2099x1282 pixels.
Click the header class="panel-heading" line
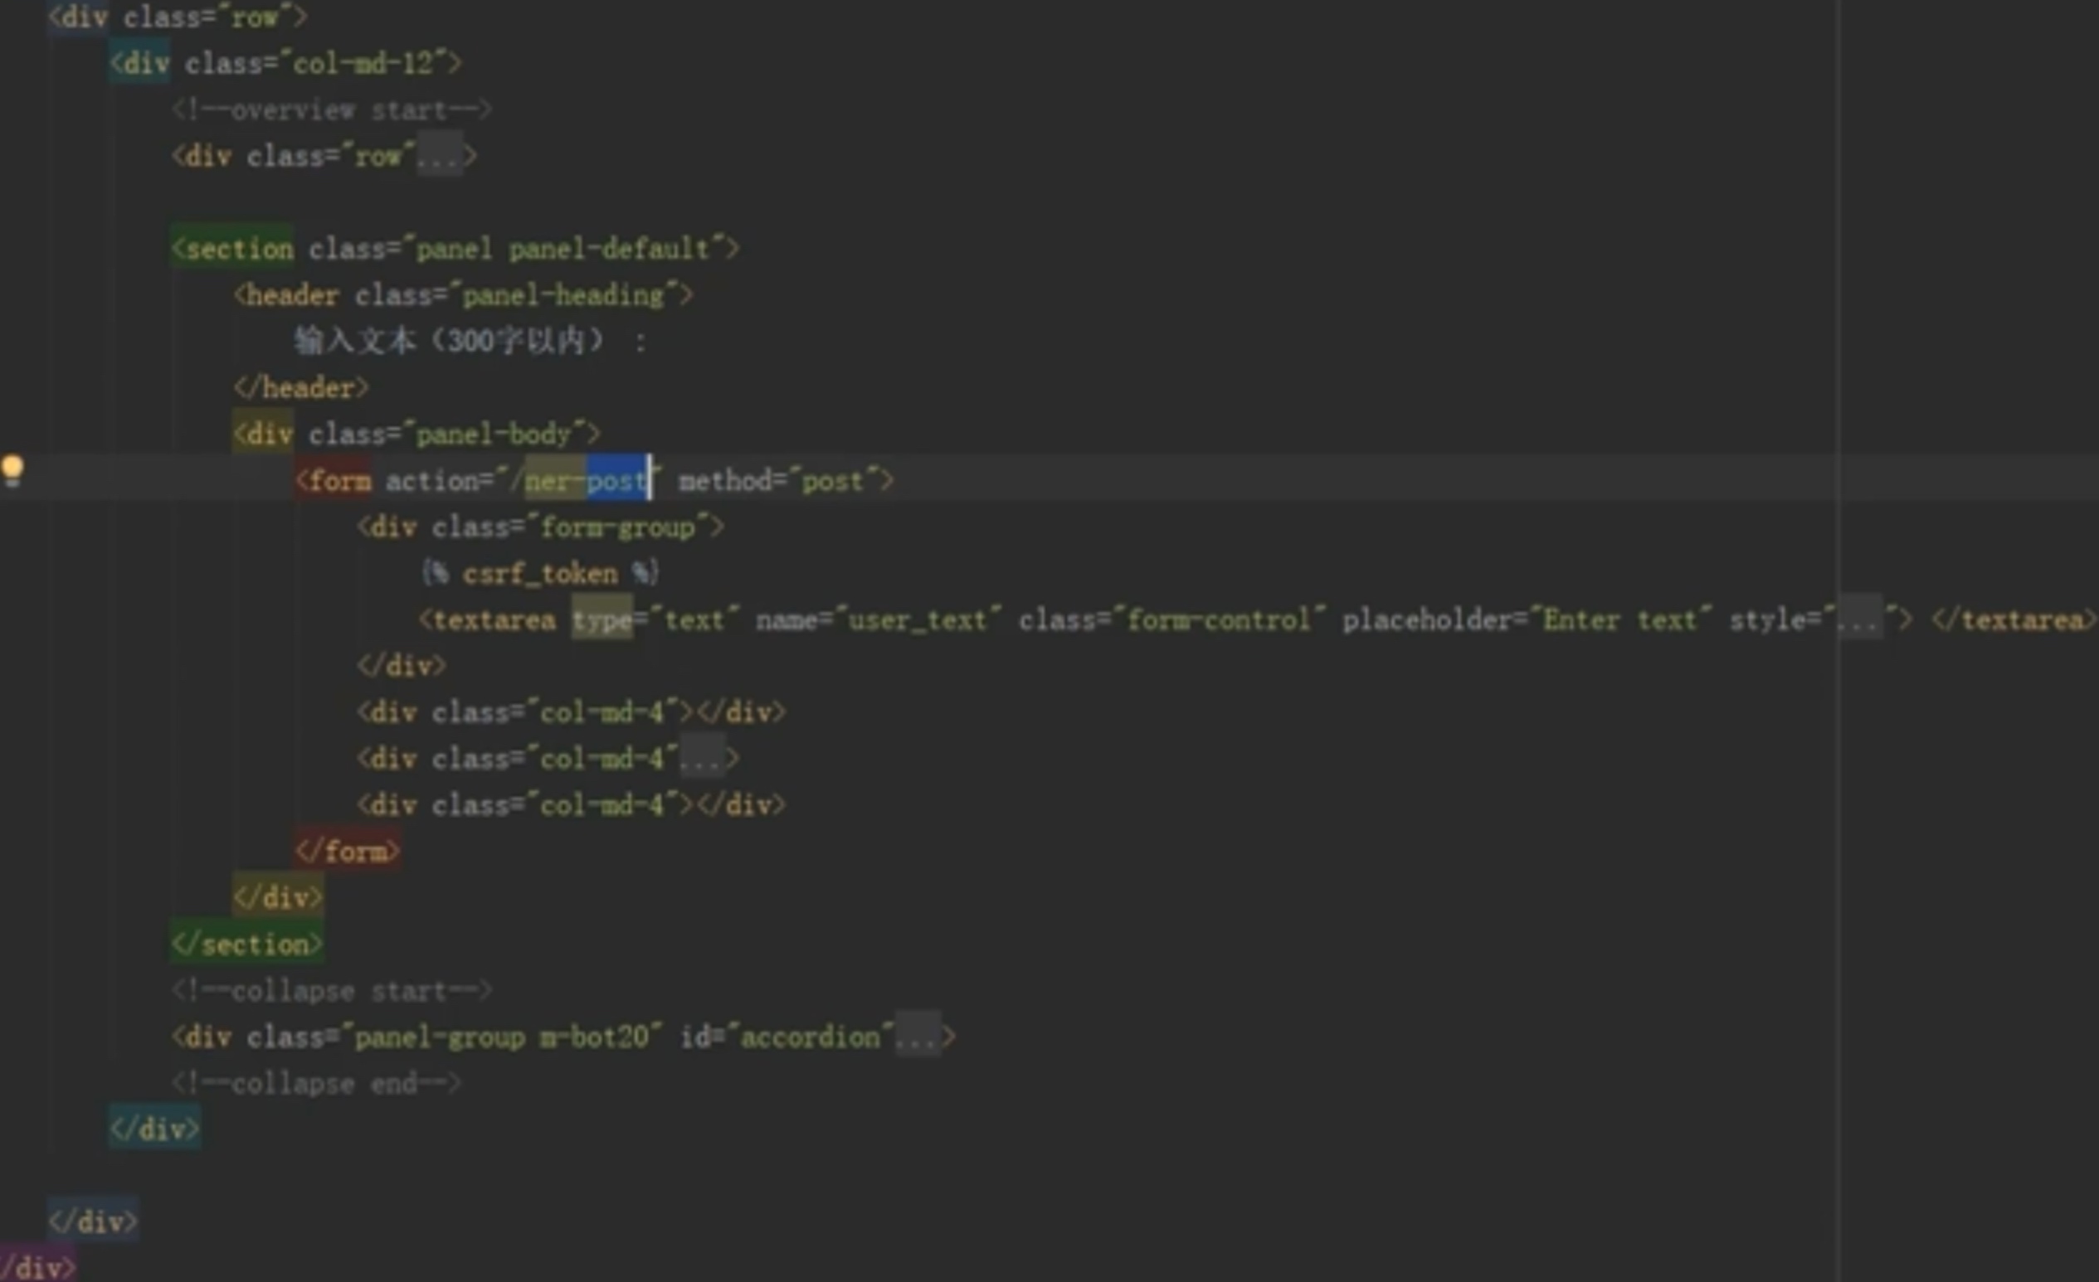click(x=464, y=295)
